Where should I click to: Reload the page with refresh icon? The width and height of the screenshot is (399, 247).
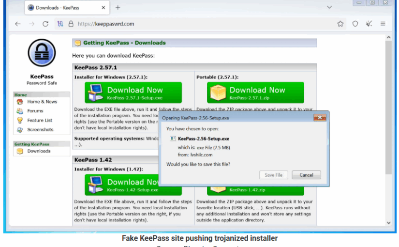[x=45, y=24]
